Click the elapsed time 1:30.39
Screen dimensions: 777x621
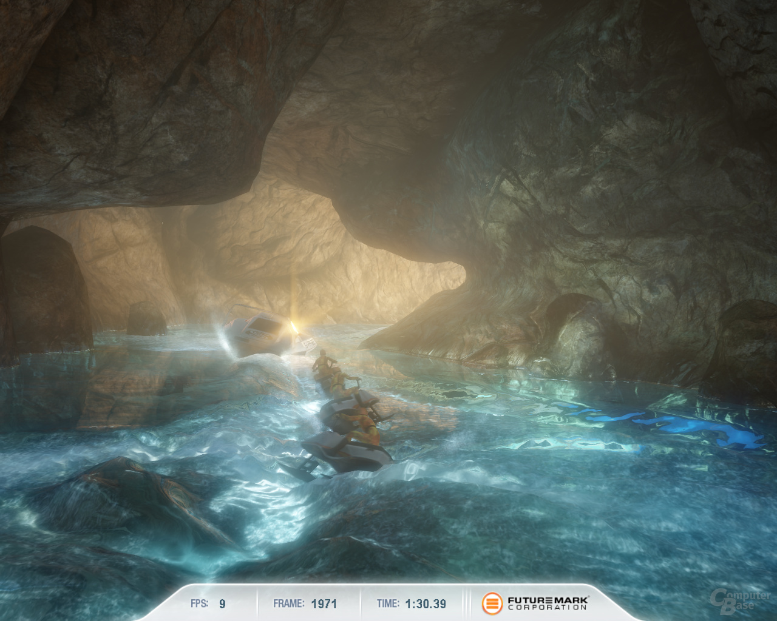tap(426, 603)
